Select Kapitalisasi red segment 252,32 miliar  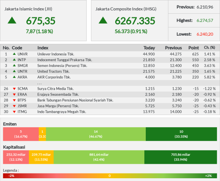(16, 157)
